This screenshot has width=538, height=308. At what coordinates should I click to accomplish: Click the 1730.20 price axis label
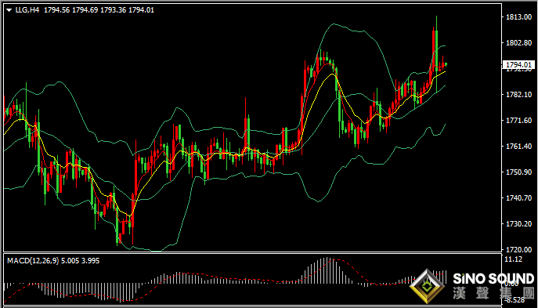pyautogui.click(x=518, y=224)
